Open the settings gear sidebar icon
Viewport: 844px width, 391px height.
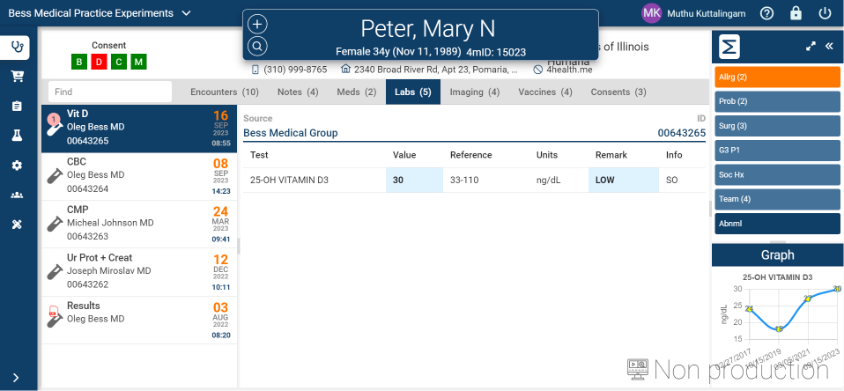click(x=16, y=166)
